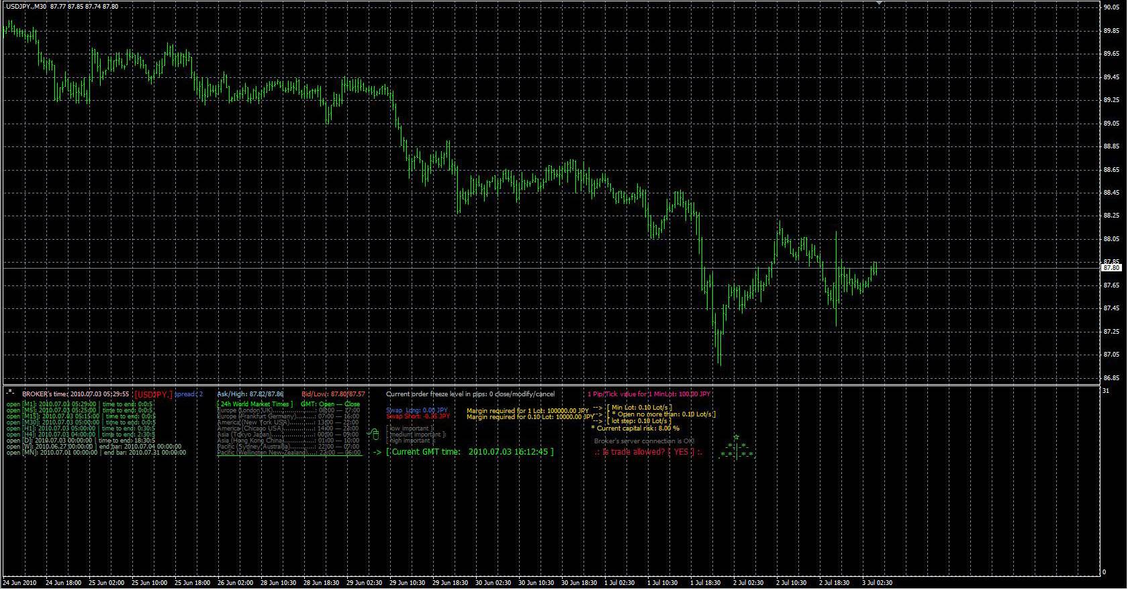The height and width of the screenshot is (589, 1128).
Task: Click the 29 Jun 10:30 time axis label
Action: tap(408, 583)
